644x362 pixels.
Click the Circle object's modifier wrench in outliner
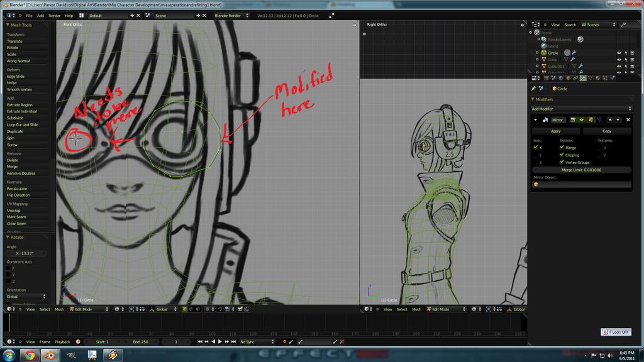point(574,53)
